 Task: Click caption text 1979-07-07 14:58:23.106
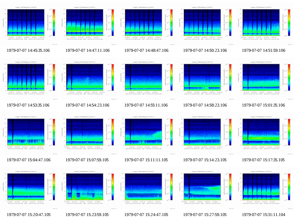point(205,105)
